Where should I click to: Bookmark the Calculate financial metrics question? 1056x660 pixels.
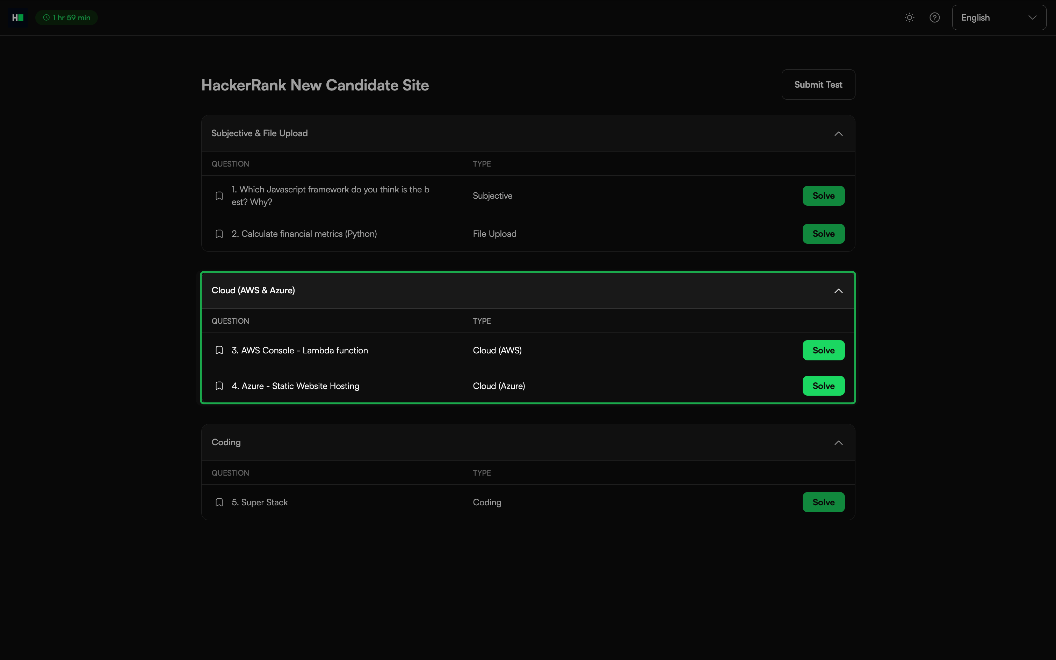[x=219, y=234]
